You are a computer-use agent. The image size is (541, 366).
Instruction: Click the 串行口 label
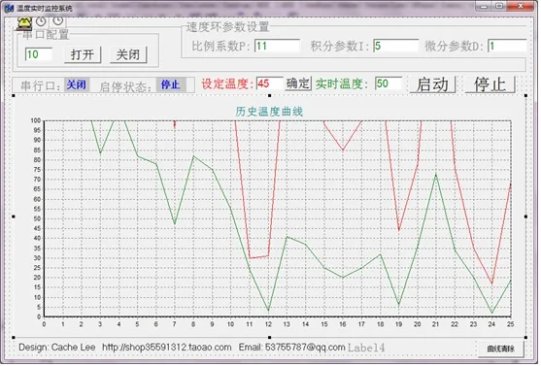pos(41,85)
